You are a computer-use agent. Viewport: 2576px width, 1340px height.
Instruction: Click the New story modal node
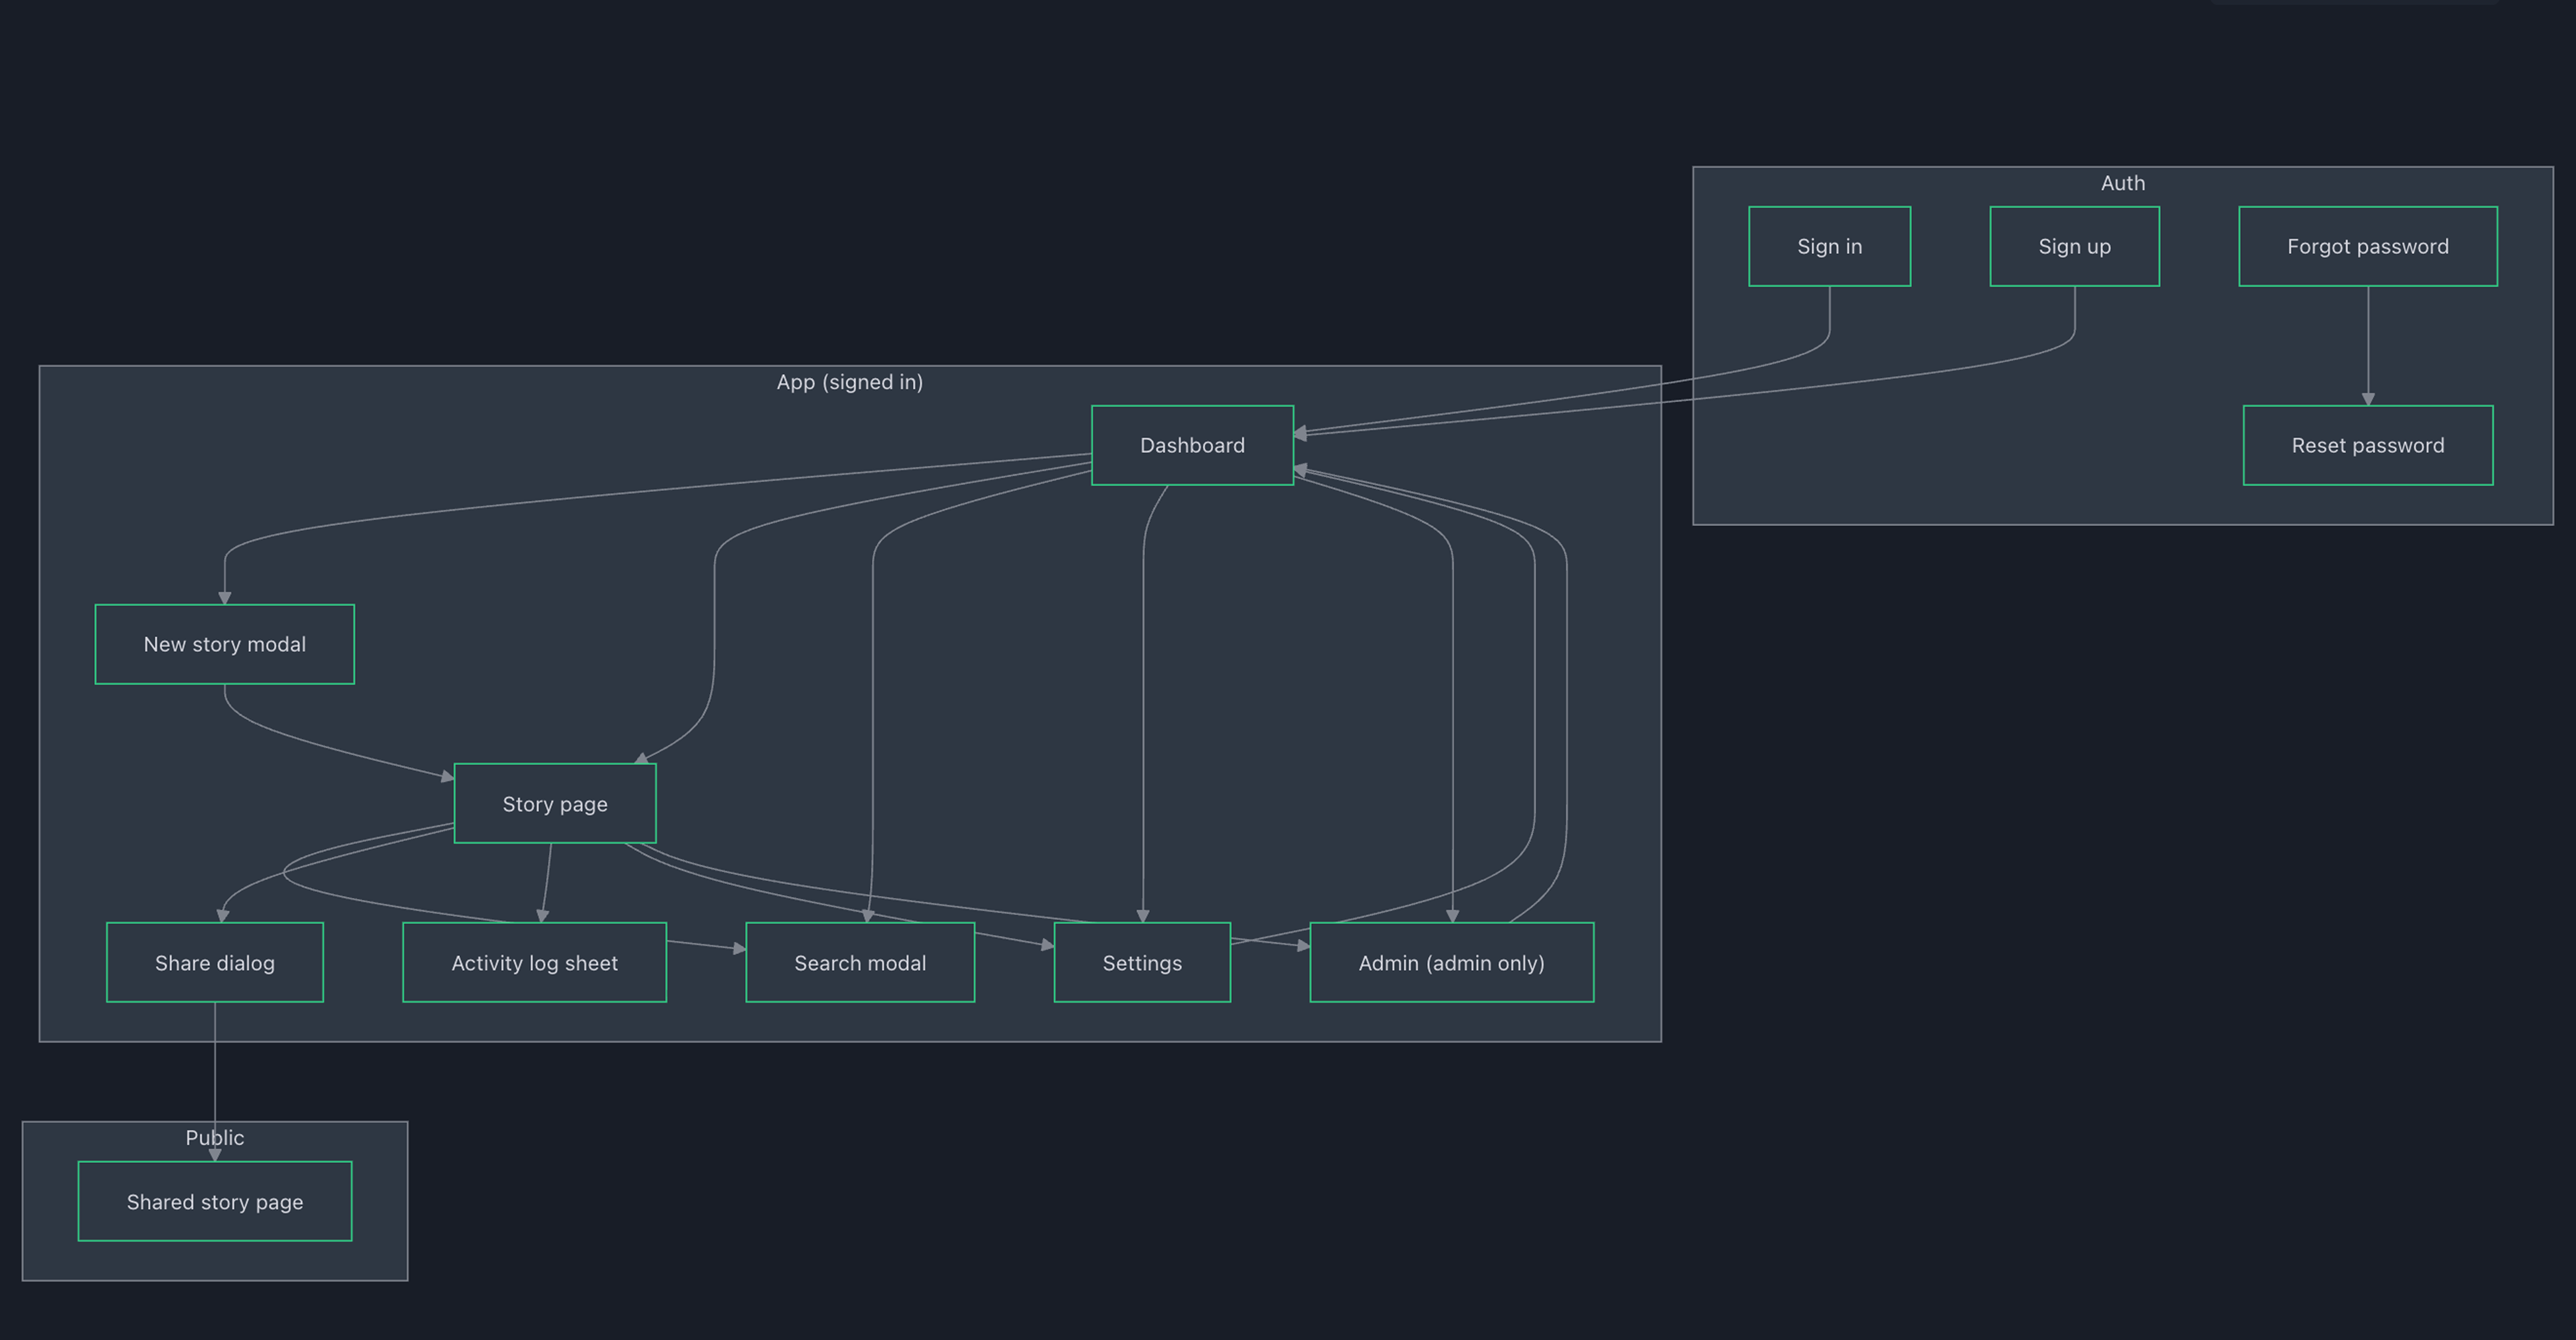224,645
